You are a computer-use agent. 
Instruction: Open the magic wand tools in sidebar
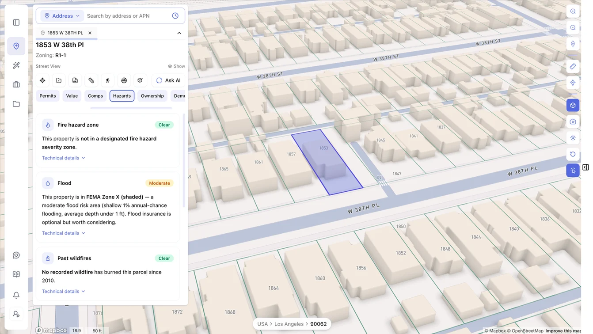(16, 65)
